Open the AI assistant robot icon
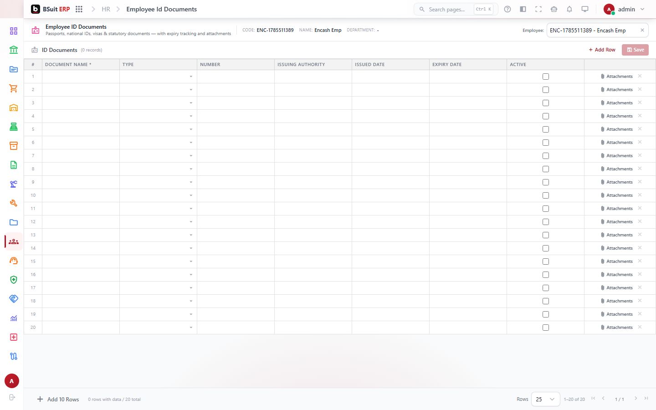This screenshot has height=410, width=656. (x=554, y=9)
